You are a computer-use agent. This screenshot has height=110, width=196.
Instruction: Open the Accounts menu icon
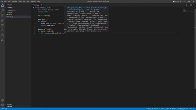2,100
